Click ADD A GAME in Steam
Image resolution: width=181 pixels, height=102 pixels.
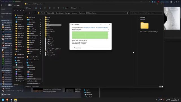click(x=7, y=94)
